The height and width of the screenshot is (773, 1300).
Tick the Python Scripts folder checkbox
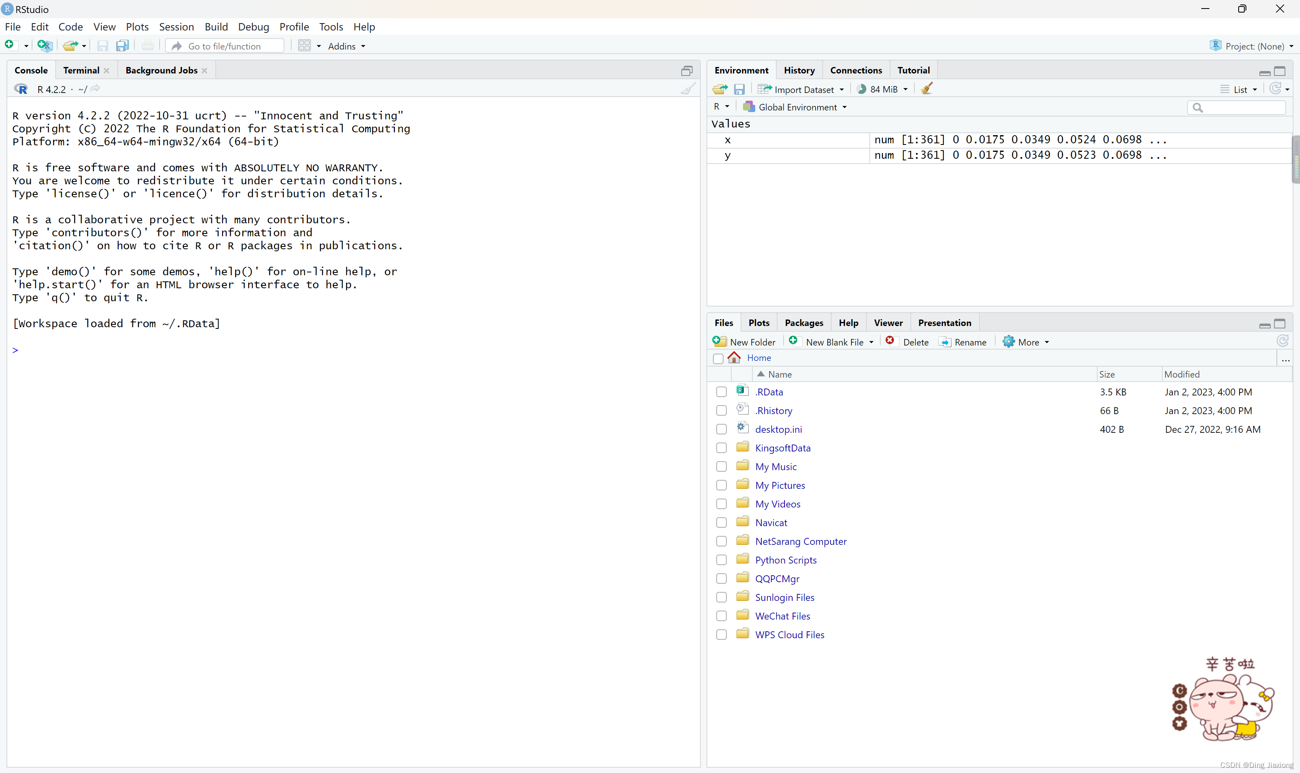pos(721,560)
